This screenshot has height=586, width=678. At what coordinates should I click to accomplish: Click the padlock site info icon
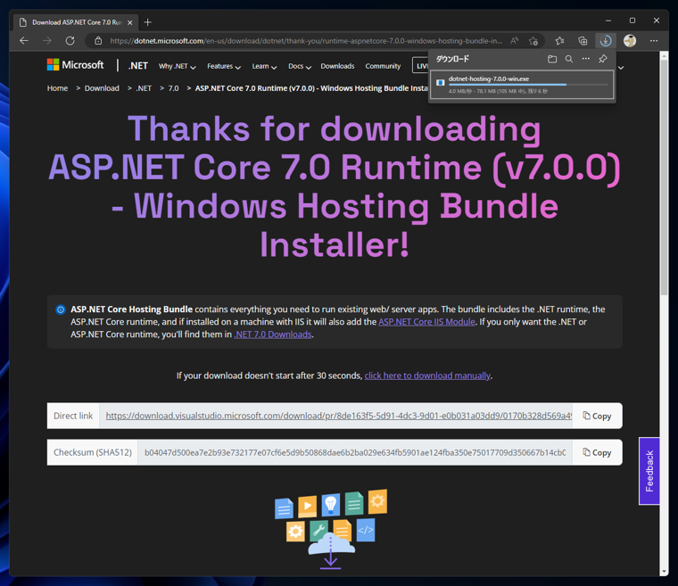(x=98, y=41)
